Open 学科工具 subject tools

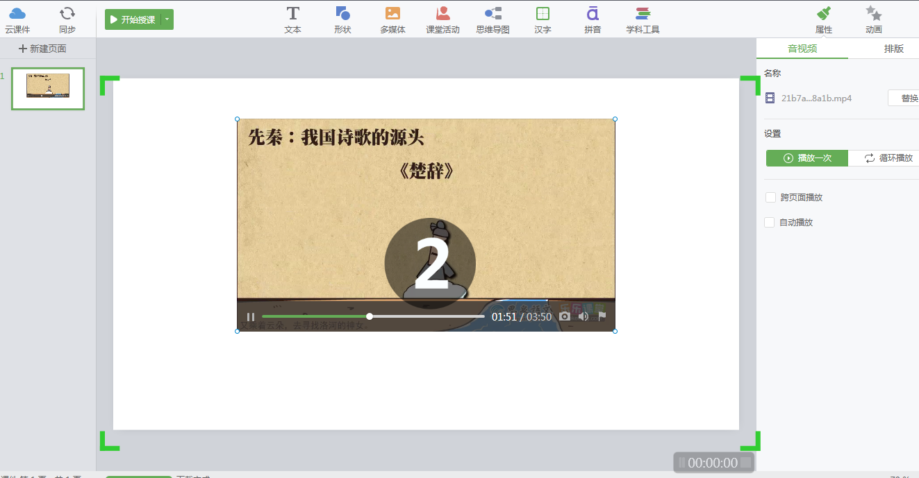pos(643,19)
